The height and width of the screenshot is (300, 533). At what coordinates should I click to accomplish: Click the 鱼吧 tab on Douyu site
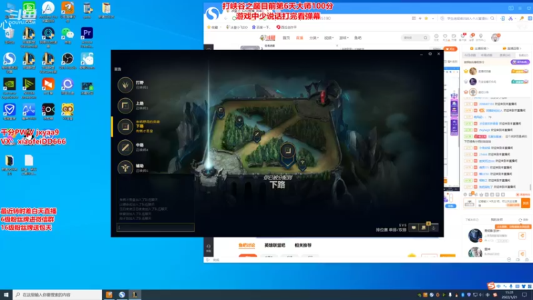[358, 38]
